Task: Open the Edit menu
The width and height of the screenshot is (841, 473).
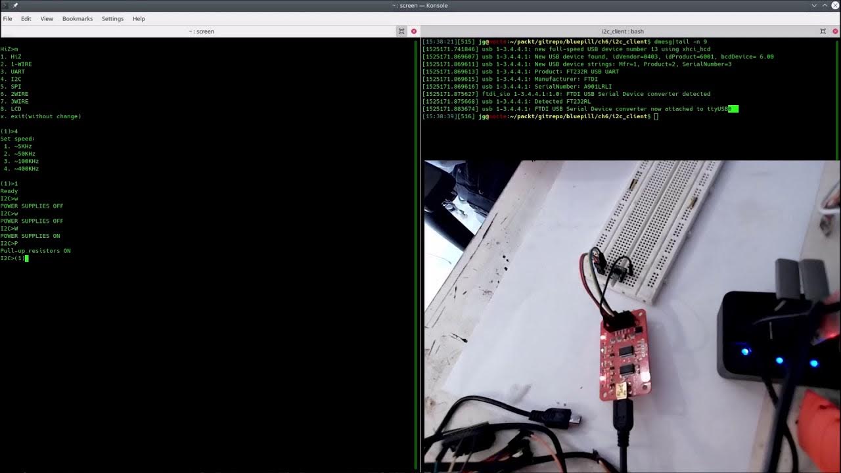Action: (x=26, y=18)
